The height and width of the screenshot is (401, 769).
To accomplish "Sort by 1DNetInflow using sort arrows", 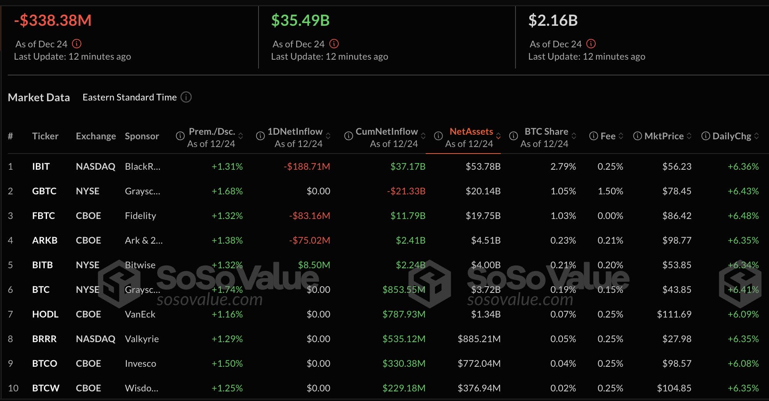I will click(x=328, y=136).
